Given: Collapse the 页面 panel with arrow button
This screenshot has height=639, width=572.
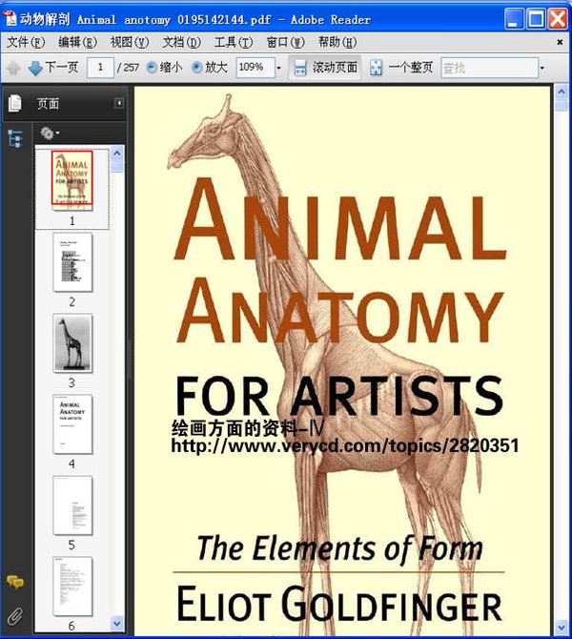Looking at the screenshot, I should [119, 103].
